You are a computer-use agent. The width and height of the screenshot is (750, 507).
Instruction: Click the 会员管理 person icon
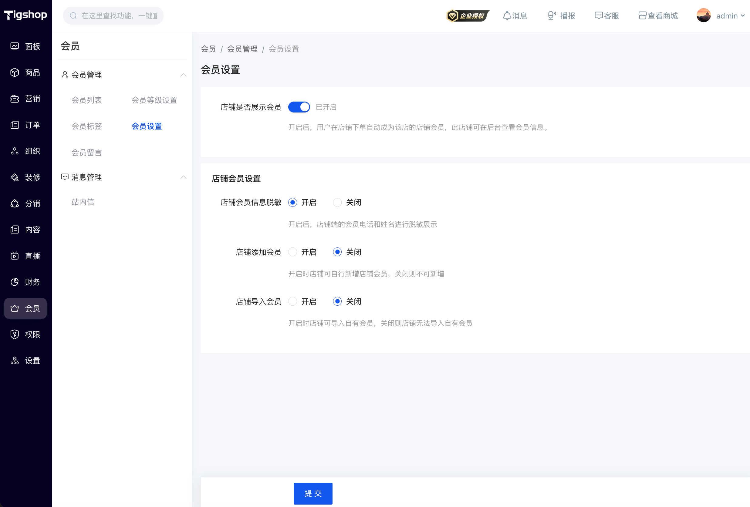coord(65,75)
